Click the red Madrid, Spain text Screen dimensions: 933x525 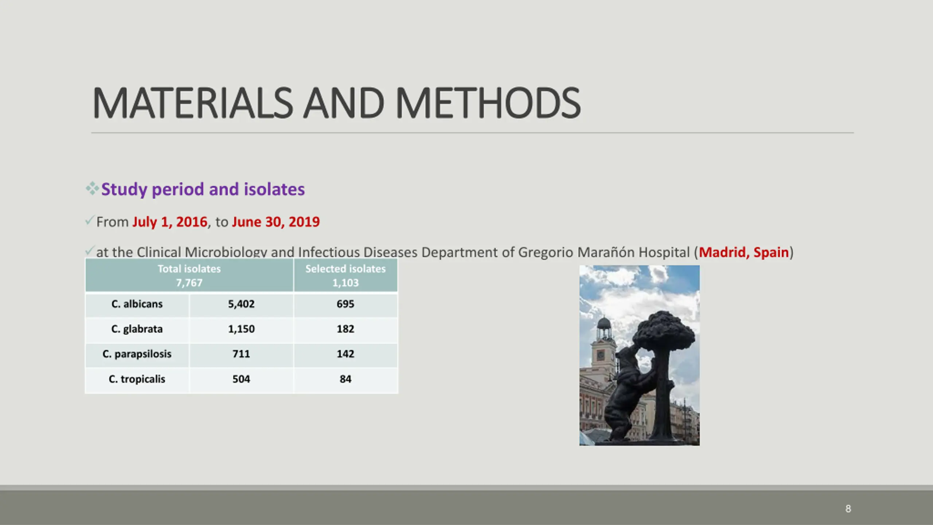coord(743,252)
